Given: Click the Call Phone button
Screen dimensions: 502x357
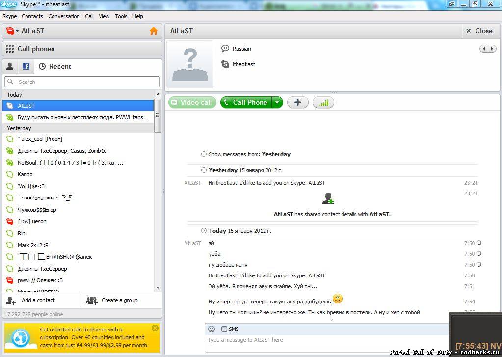Looking at the screenshot, I should (x=246, y=102).
